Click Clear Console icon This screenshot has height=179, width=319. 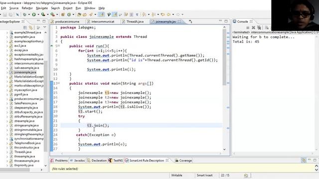(267, 27)
